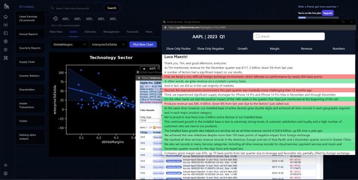Open the crossed tools icon in the sidebar
Screen dimensions: 358x180
[x=6, y=58]
